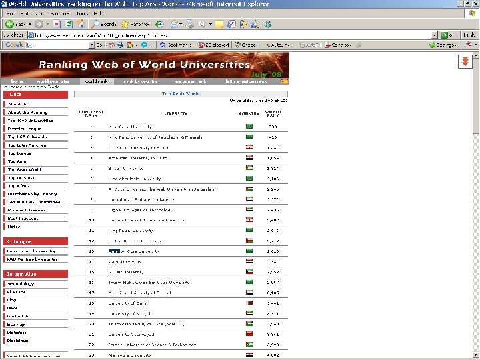Click the Mail envelope icon
The width and height of the screenshot is (480, 360).
175,24
